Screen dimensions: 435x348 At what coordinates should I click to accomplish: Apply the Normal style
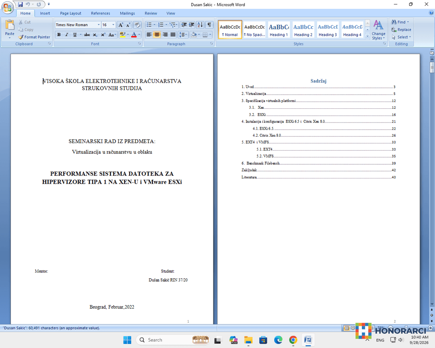[x=230, y=30]
